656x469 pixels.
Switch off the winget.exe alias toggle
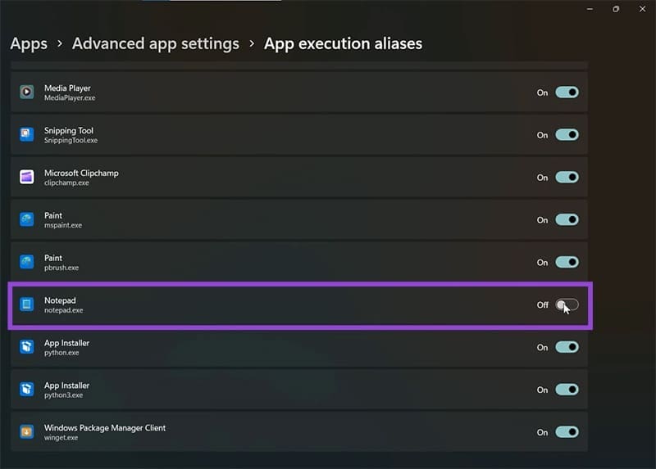(567, 432)
